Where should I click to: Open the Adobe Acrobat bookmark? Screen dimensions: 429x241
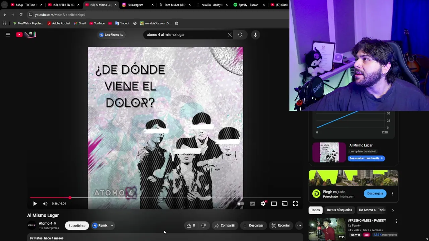[x=59, y=23]
